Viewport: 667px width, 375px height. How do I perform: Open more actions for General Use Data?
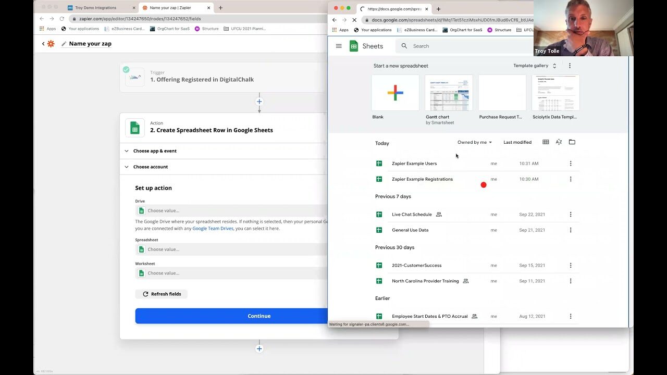click(571, 230)
